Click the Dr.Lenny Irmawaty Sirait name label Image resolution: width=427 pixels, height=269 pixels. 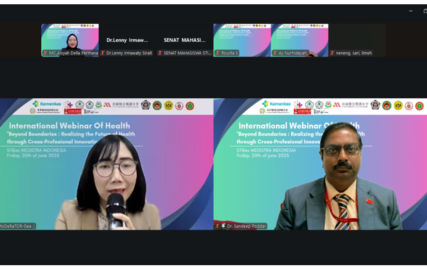pos(129,53)
